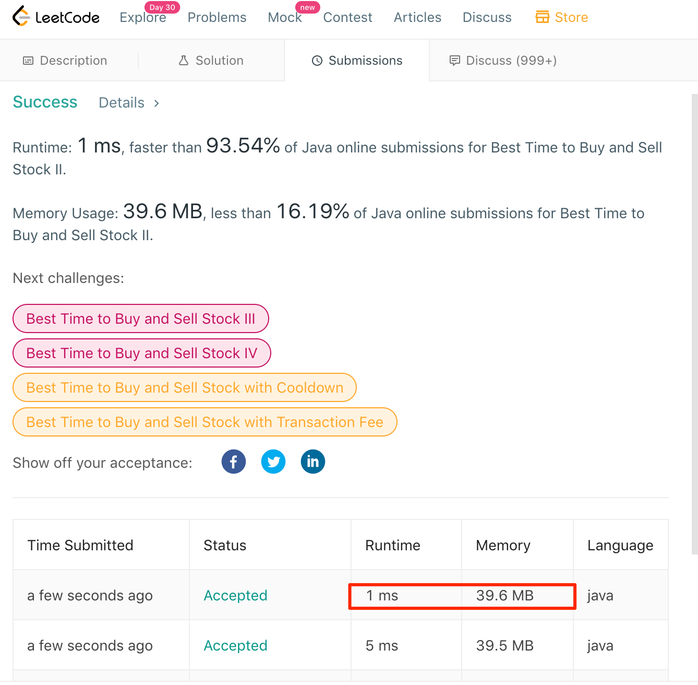Click the clock icon on the Submissions tab
This screenshot has width=698, height=685.
point(317,61)
